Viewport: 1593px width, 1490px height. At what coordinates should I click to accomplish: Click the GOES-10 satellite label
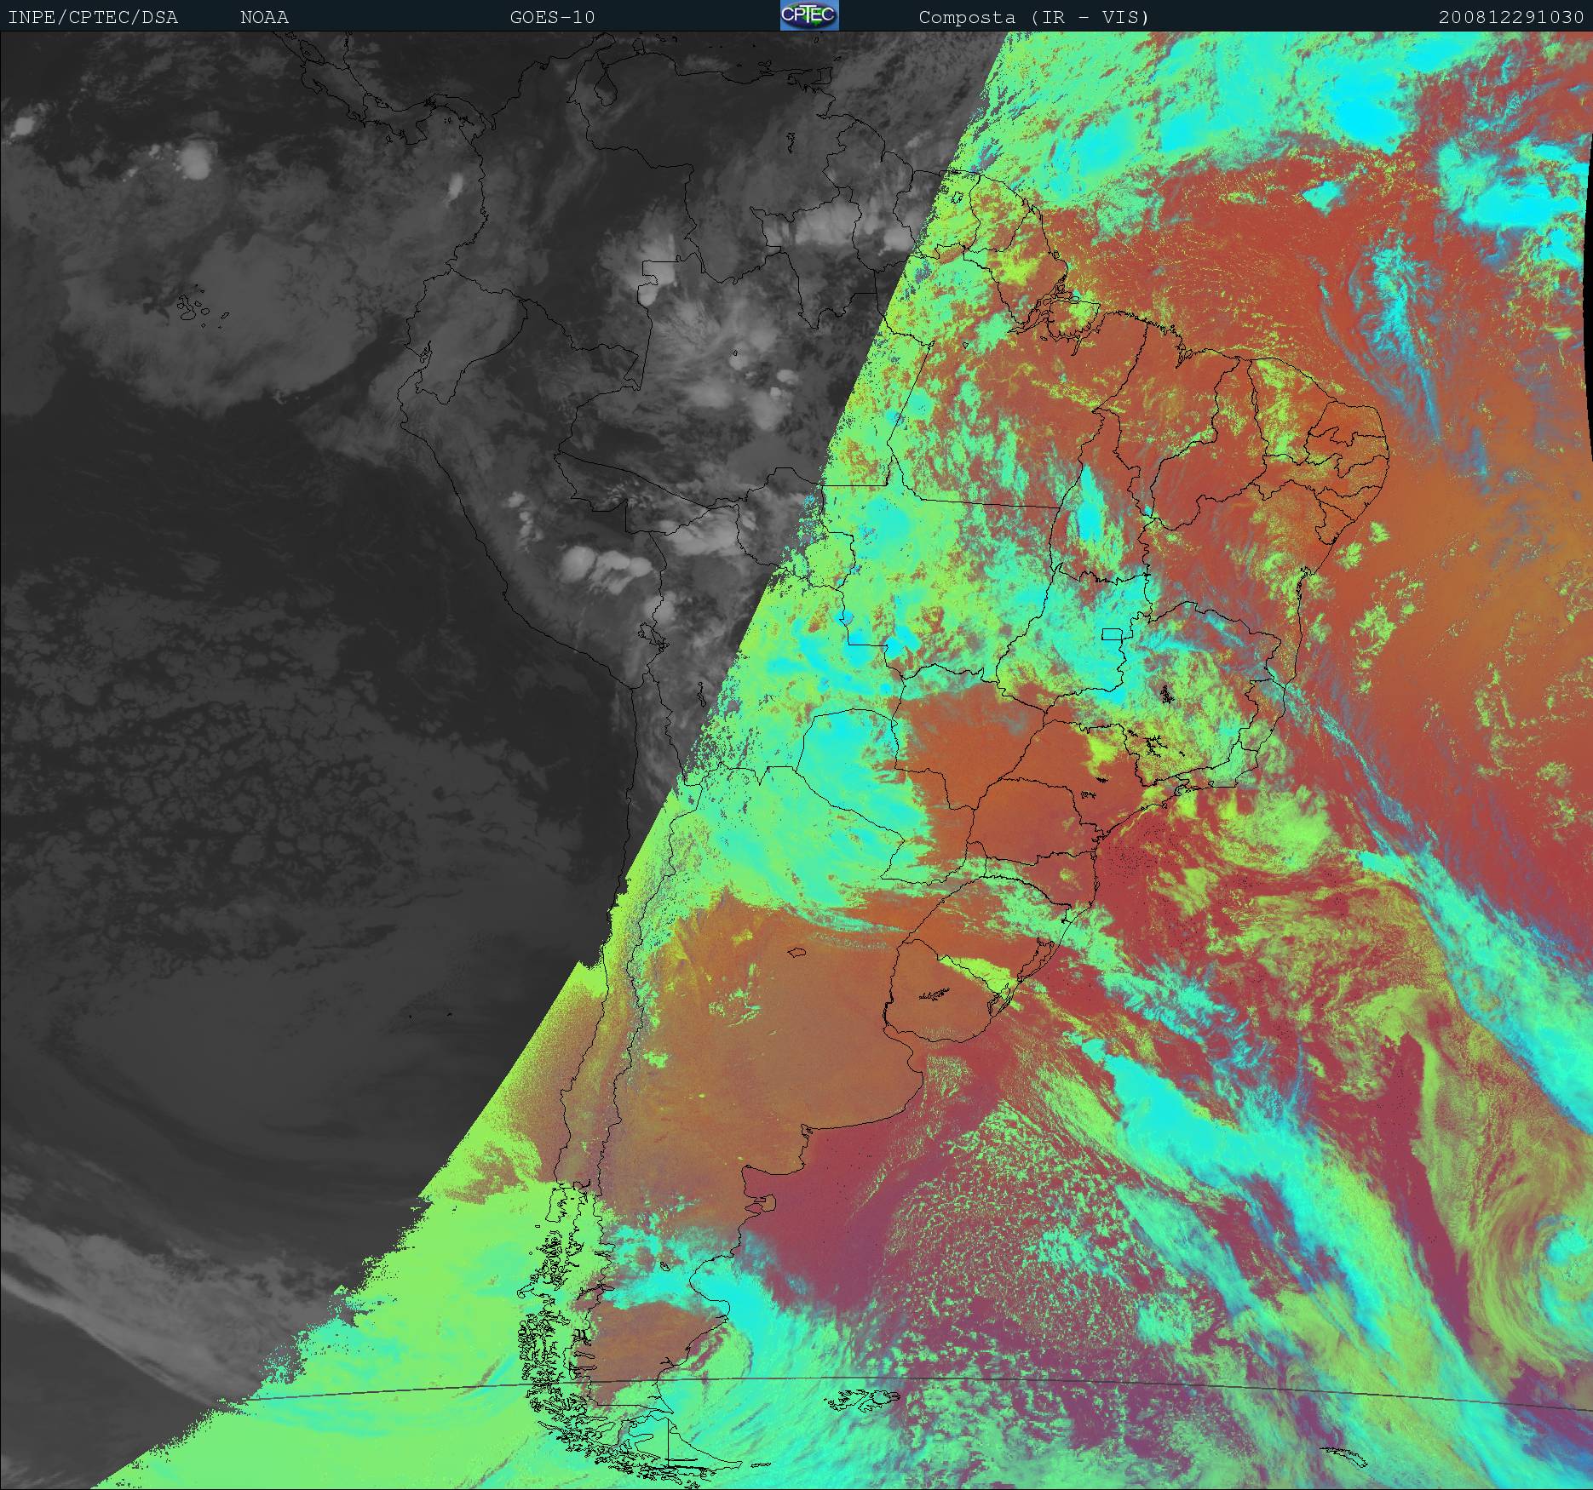click(x=552, y=17)
